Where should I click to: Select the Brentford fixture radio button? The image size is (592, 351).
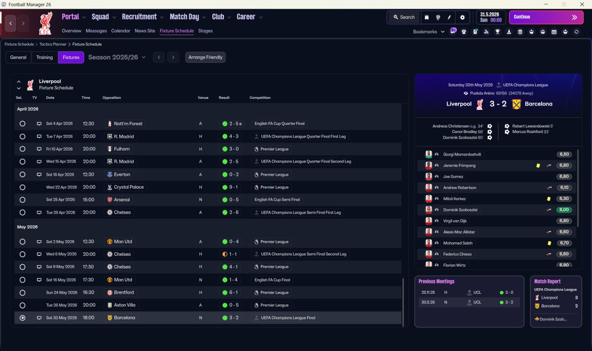click(x=22, y=292)
